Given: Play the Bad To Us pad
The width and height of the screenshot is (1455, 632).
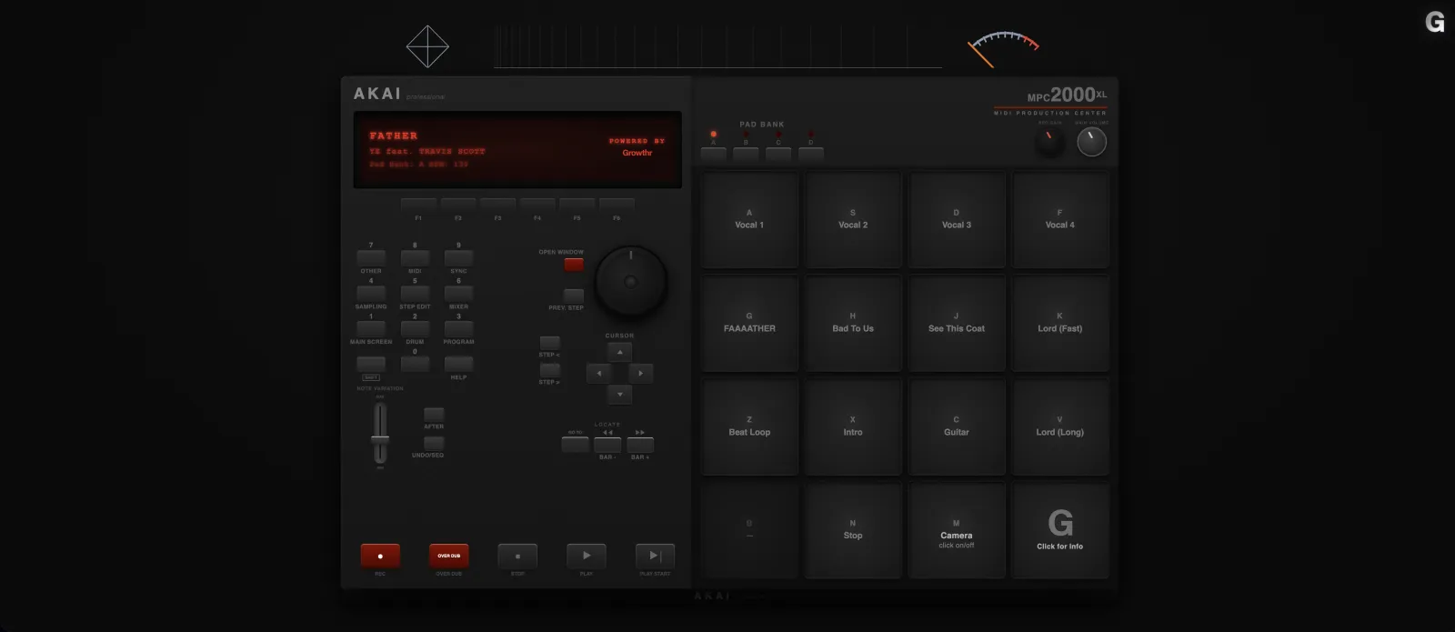Looking at the screenshot, I should tap(853, 323).
